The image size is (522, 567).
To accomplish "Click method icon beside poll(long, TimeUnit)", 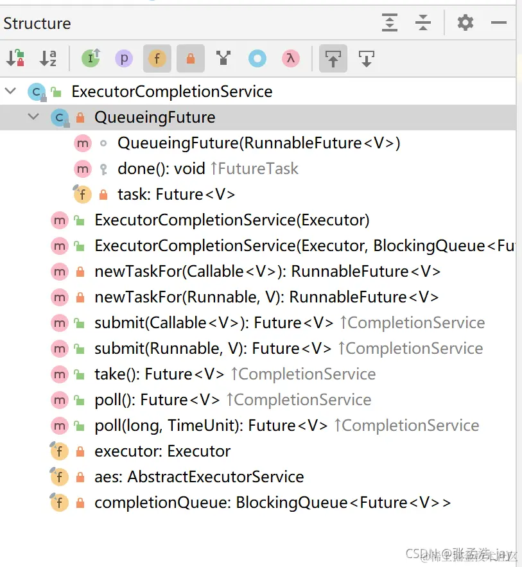I will pos(60,426).
